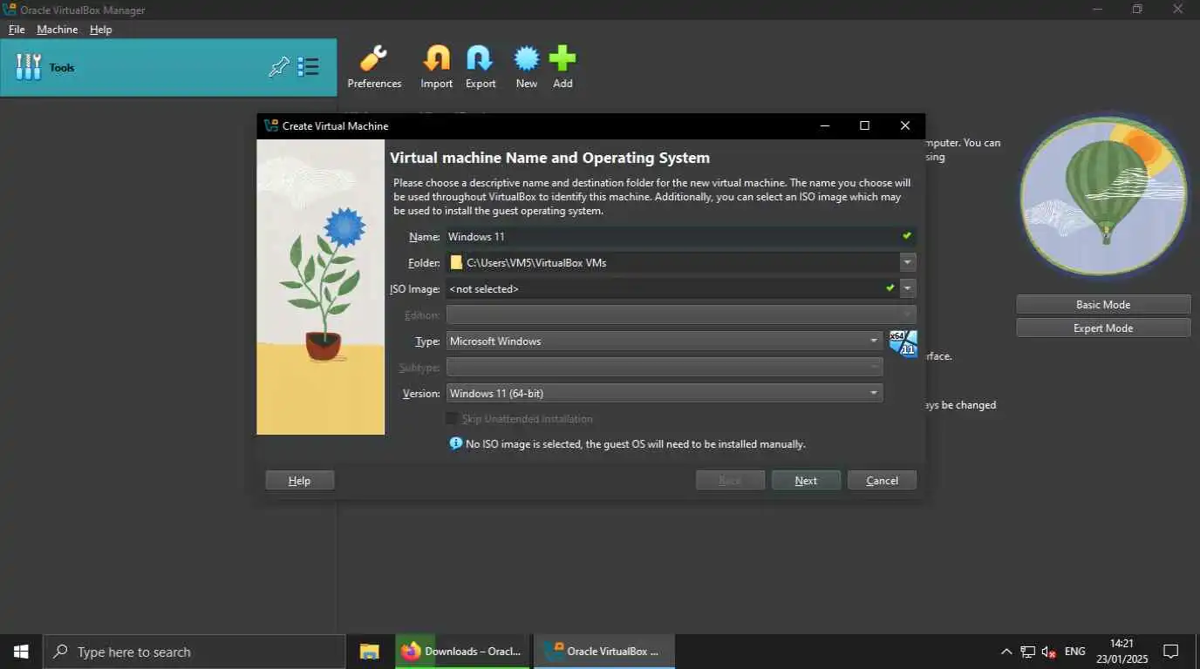
Task: Open the notification center icon
Action: point(1171,652)
